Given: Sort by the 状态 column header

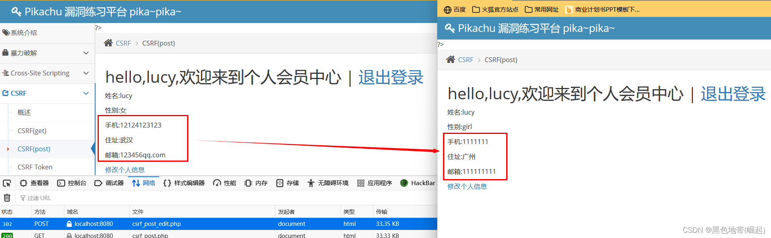Looking at the screenshot, I should pos(16,212).
